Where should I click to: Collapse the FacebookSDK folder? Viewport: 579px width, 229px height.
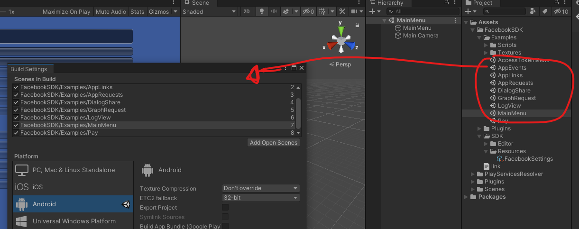[x=473, y=30]
